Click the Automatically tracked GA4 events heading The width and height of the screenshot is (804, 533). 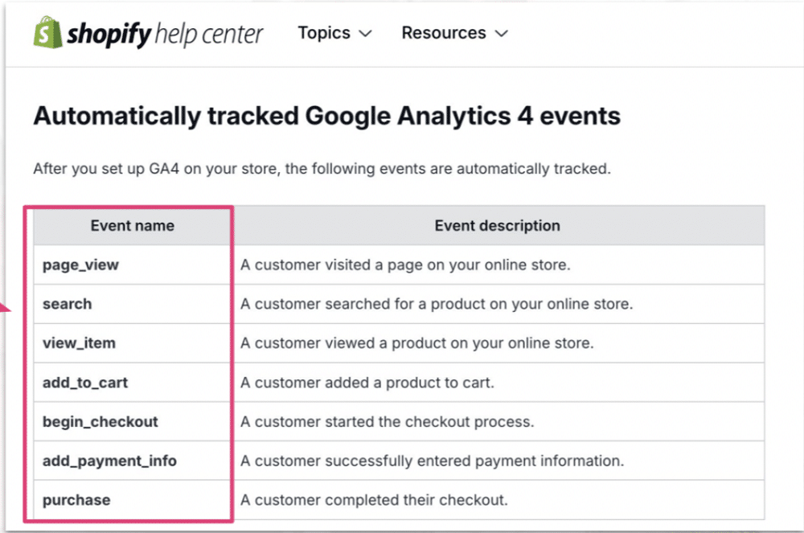point(326,116)
